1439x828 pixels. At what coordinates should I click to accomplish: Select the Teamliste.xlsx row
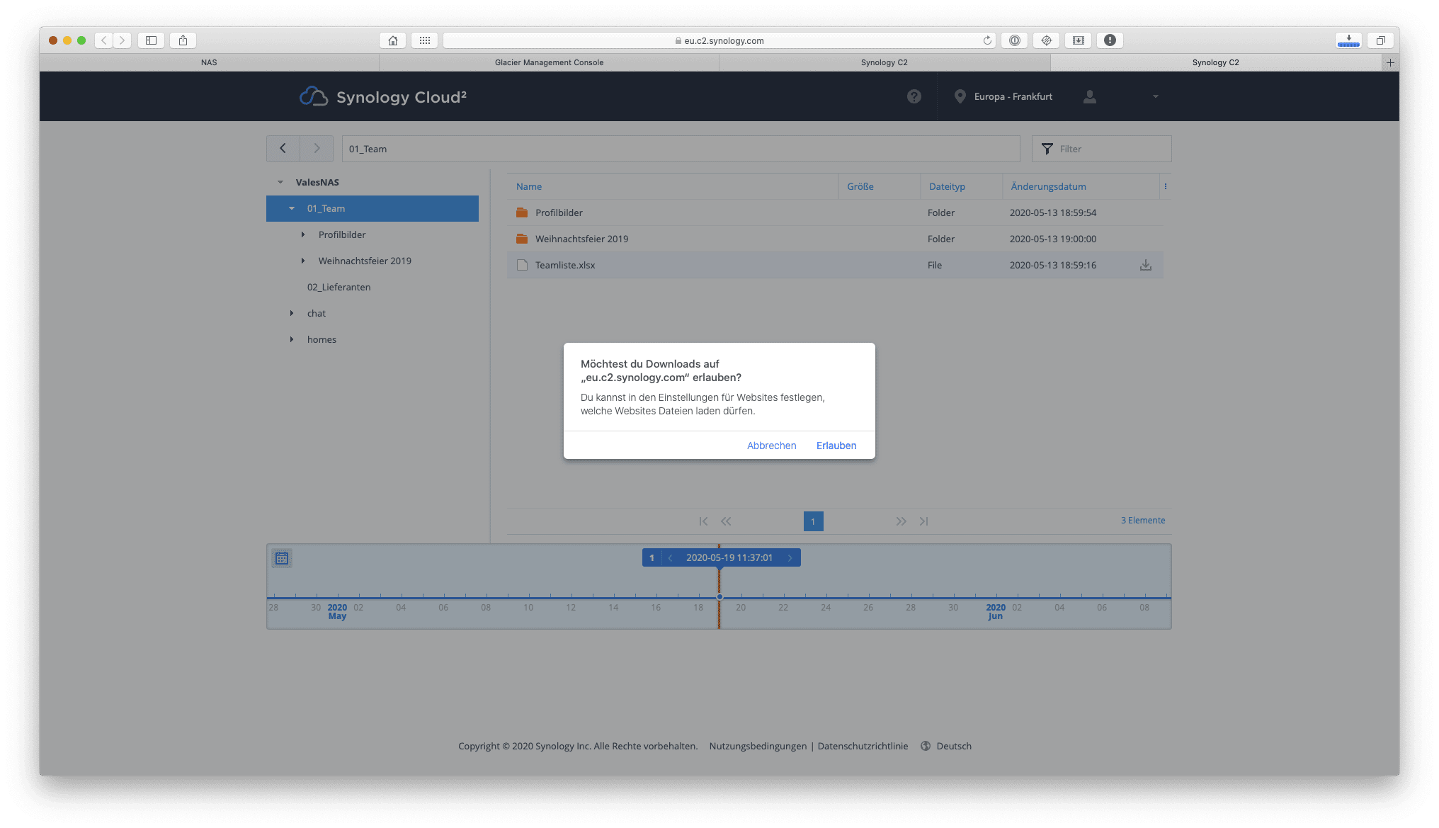click(x=835, y=265)
